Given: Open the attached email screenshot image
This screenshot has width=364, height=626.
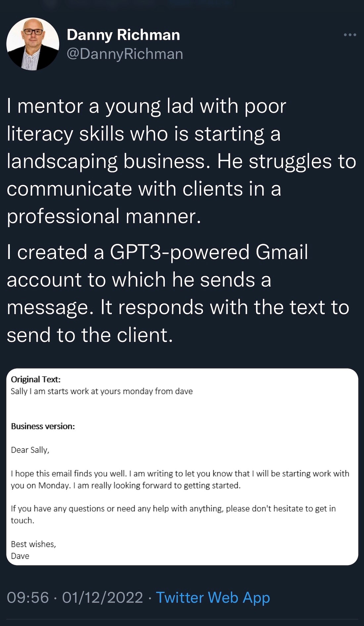Looking at the screenshot, I should 182,467.
